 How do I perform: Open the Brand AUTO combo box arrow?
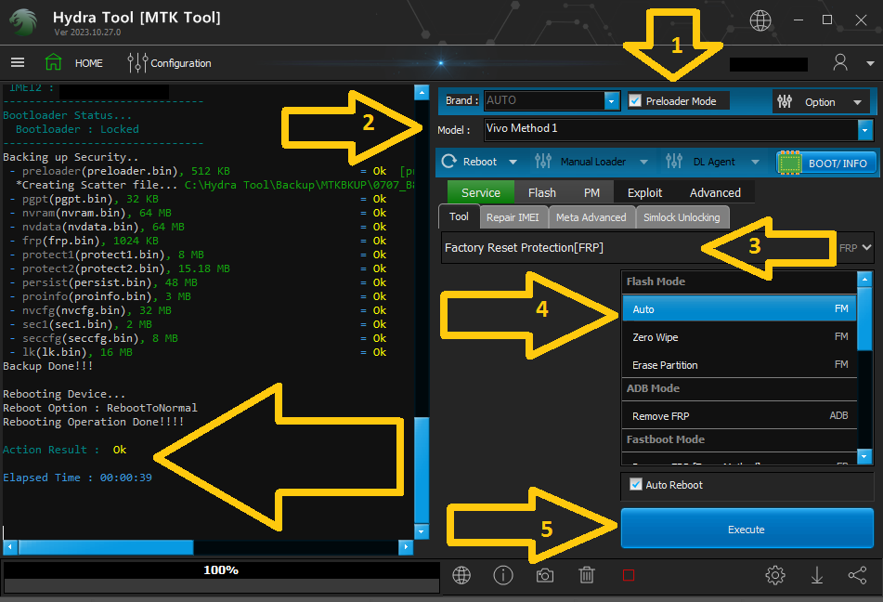coord(612,101)
